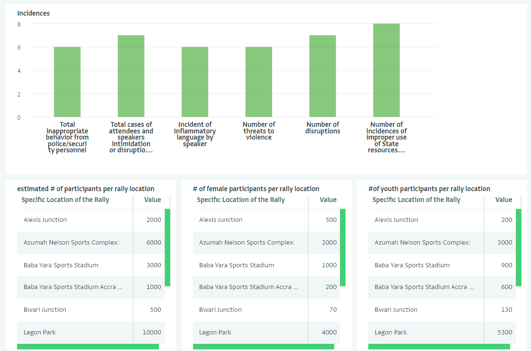Image resolution: width=531 pixels, height=351 pixels.
Task: Click vertical scrollbar of estimated participants table
Action: [x=167, y=247]
